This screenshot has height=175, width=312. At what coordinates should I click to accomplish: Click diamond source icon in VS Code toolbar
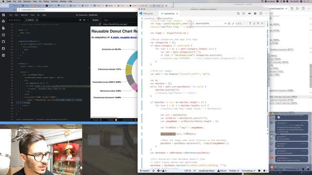255,14
